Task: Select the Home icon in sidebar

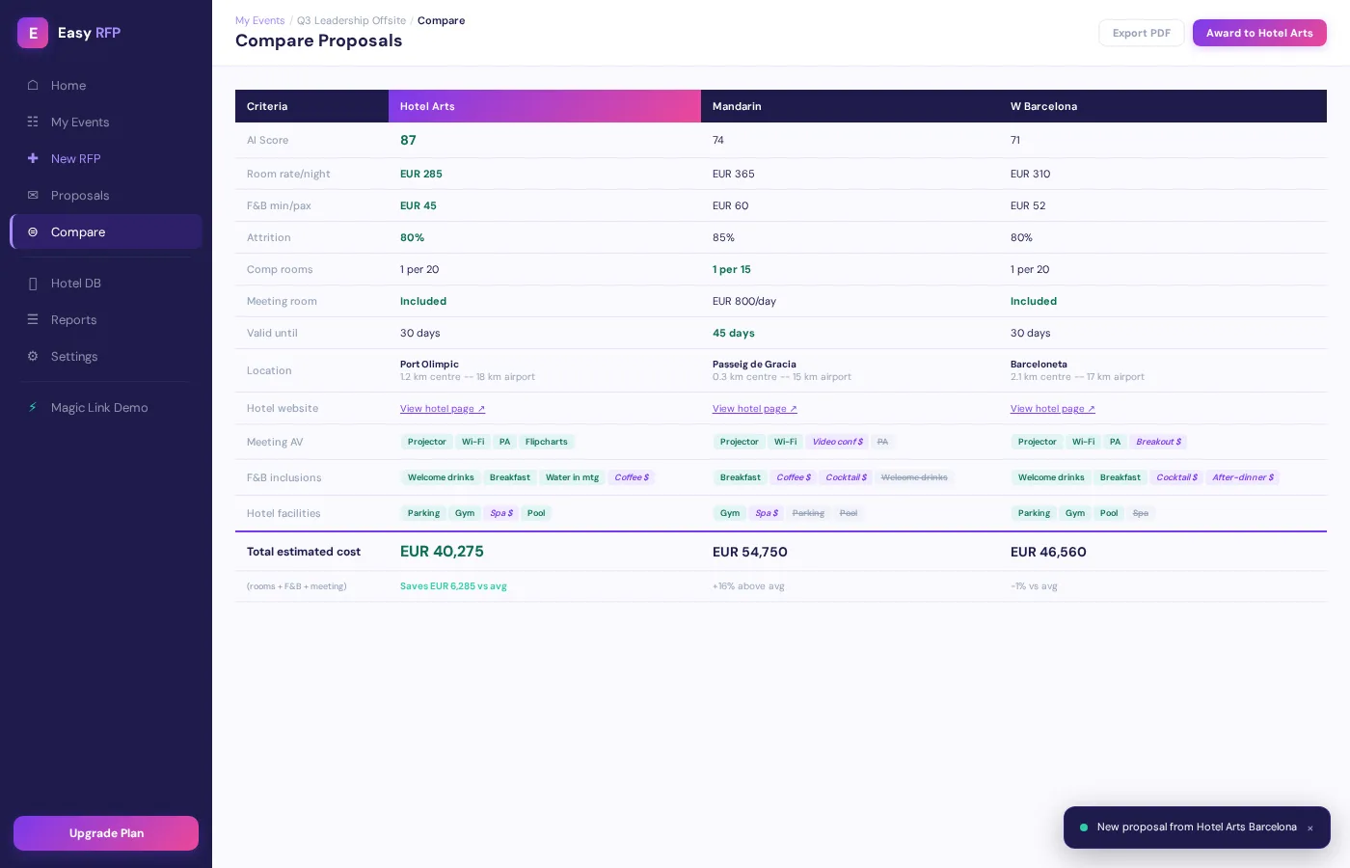Action: point(33,85)
